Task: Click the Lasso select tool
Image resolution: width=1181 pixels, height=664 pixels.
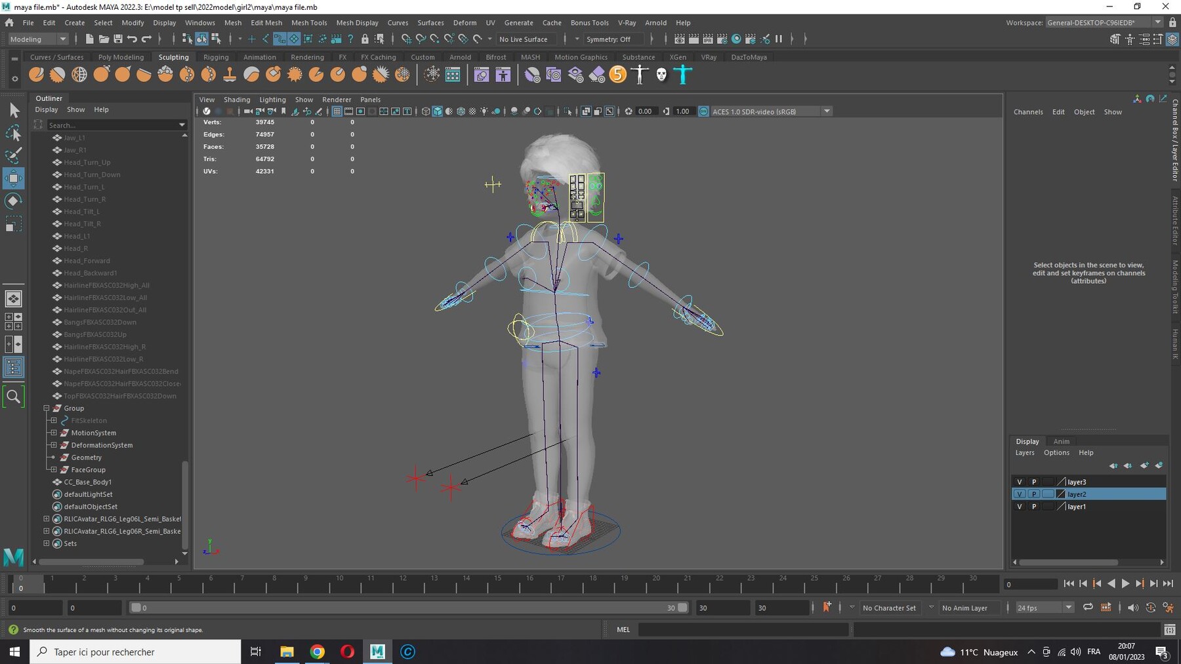Action: [13, 134]
